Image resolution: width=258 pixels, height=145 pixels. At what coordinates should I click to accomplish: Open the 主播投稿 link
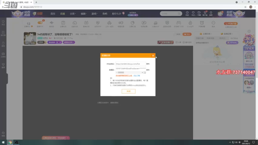pos(206,34)
